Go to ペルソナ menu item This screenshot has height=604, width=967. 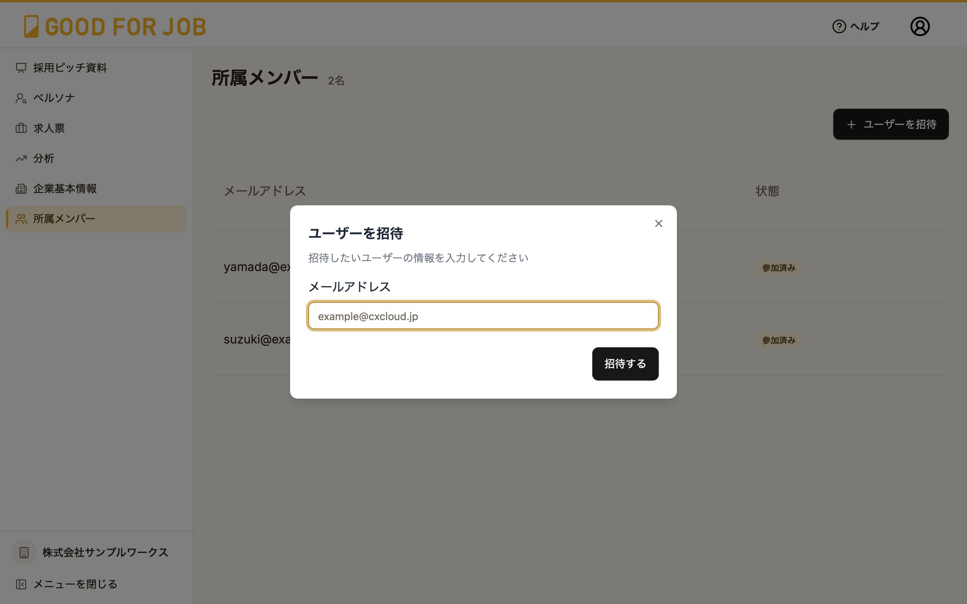click(x=96, y=98)
